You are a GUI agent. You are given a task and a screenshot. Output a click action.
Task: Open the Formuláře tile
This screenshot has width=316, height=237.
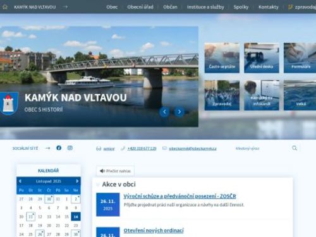[x=300, y=58]
